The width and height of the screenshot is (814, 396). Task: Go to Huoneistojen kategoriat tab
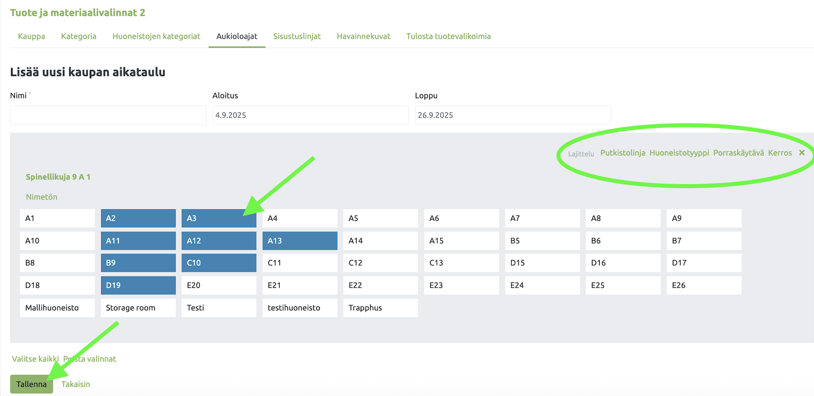click(156, 36)
